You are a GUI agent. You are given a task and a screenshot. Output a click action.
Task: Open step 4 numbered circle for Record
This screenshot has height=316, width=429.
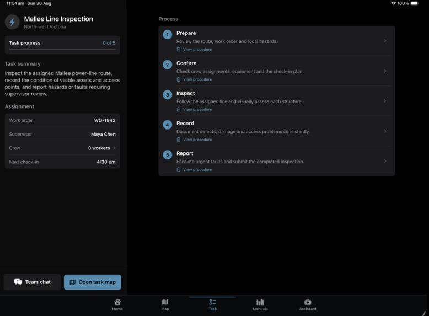click(x=168, y=125)
